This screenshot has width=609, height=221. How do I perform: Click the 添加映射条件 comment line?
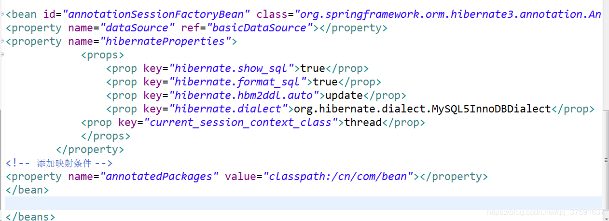(59, 163)
